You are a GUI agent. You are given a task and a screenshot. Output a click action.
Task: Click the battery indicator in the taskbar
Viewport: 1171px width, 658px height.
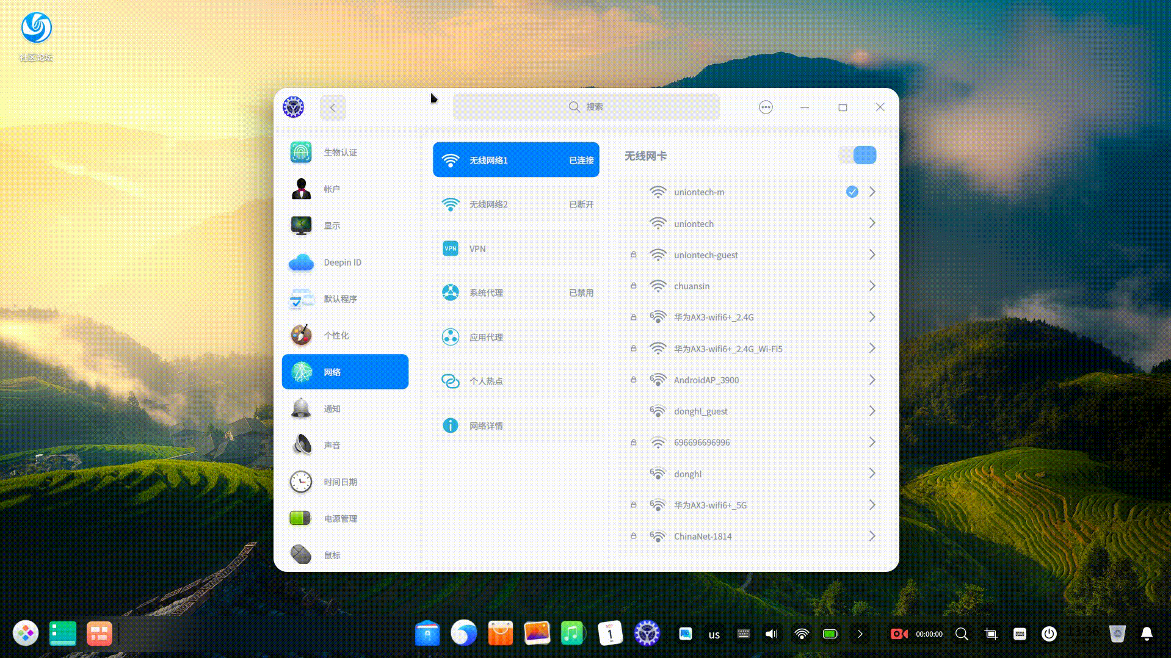pyautogui.click(x=829, y=634)
